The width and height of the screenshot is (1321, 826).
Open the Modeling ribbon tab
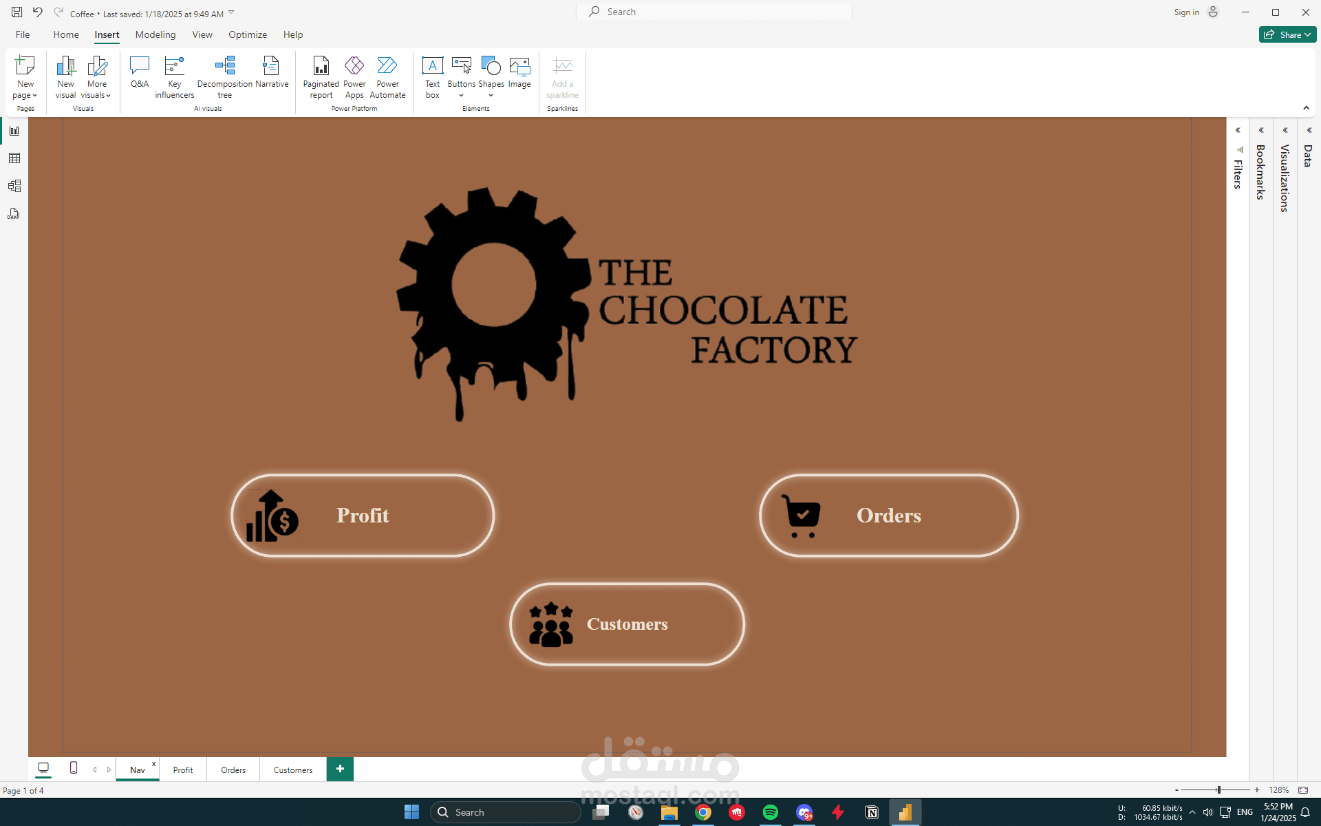pyautogui.click(x=155, y=34)
